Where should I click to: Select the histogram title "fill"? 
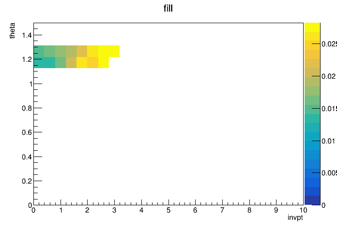click(168, 8)
